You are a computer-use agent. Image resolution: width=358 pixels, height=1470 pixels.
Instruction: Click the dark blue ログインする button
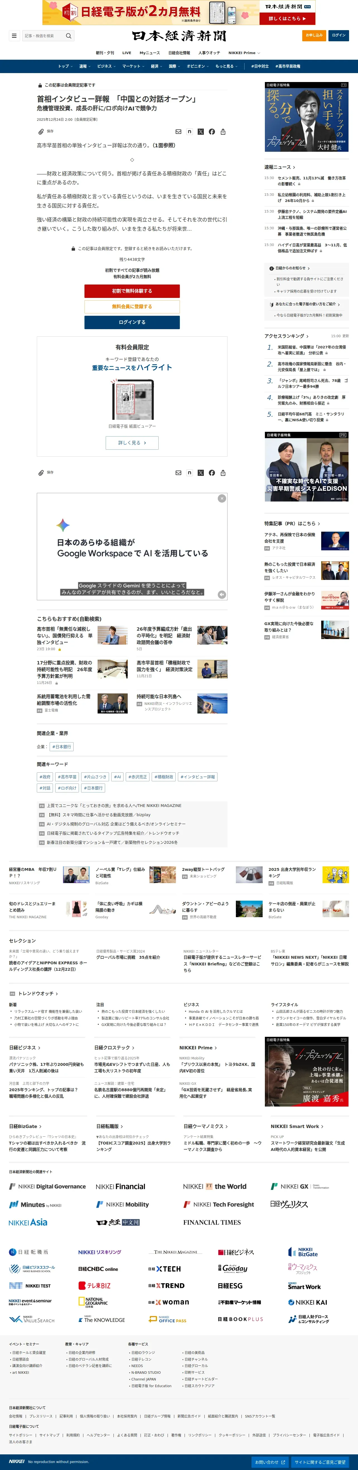(x=132, y=322)
